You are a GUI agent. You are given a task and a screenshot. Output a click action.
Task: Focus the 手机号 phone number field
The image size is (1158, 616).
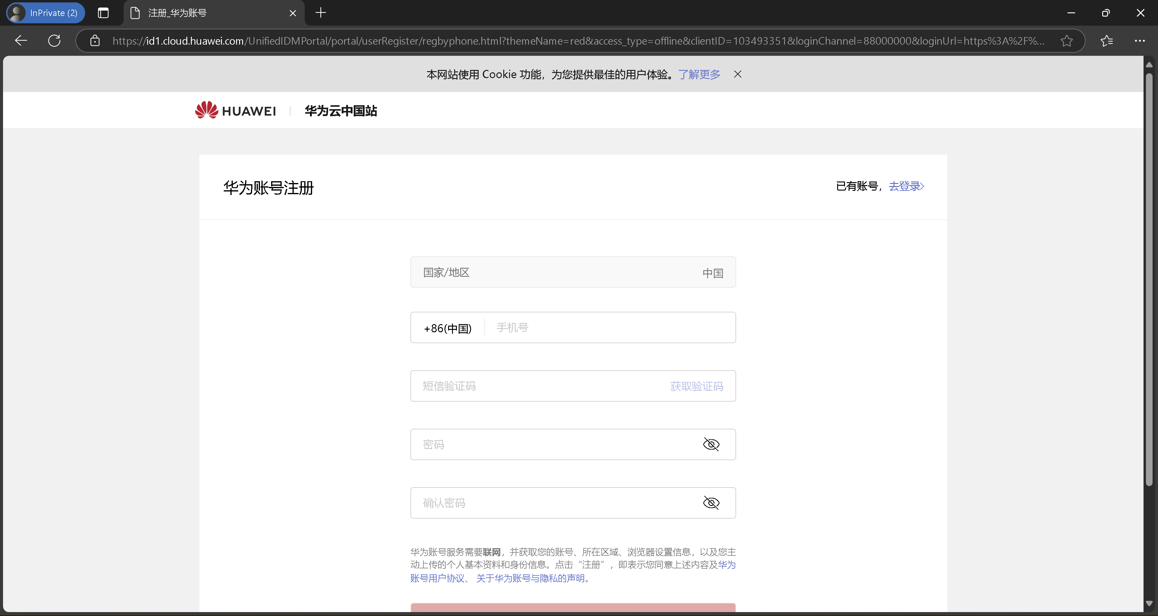[x=609, y=327]
